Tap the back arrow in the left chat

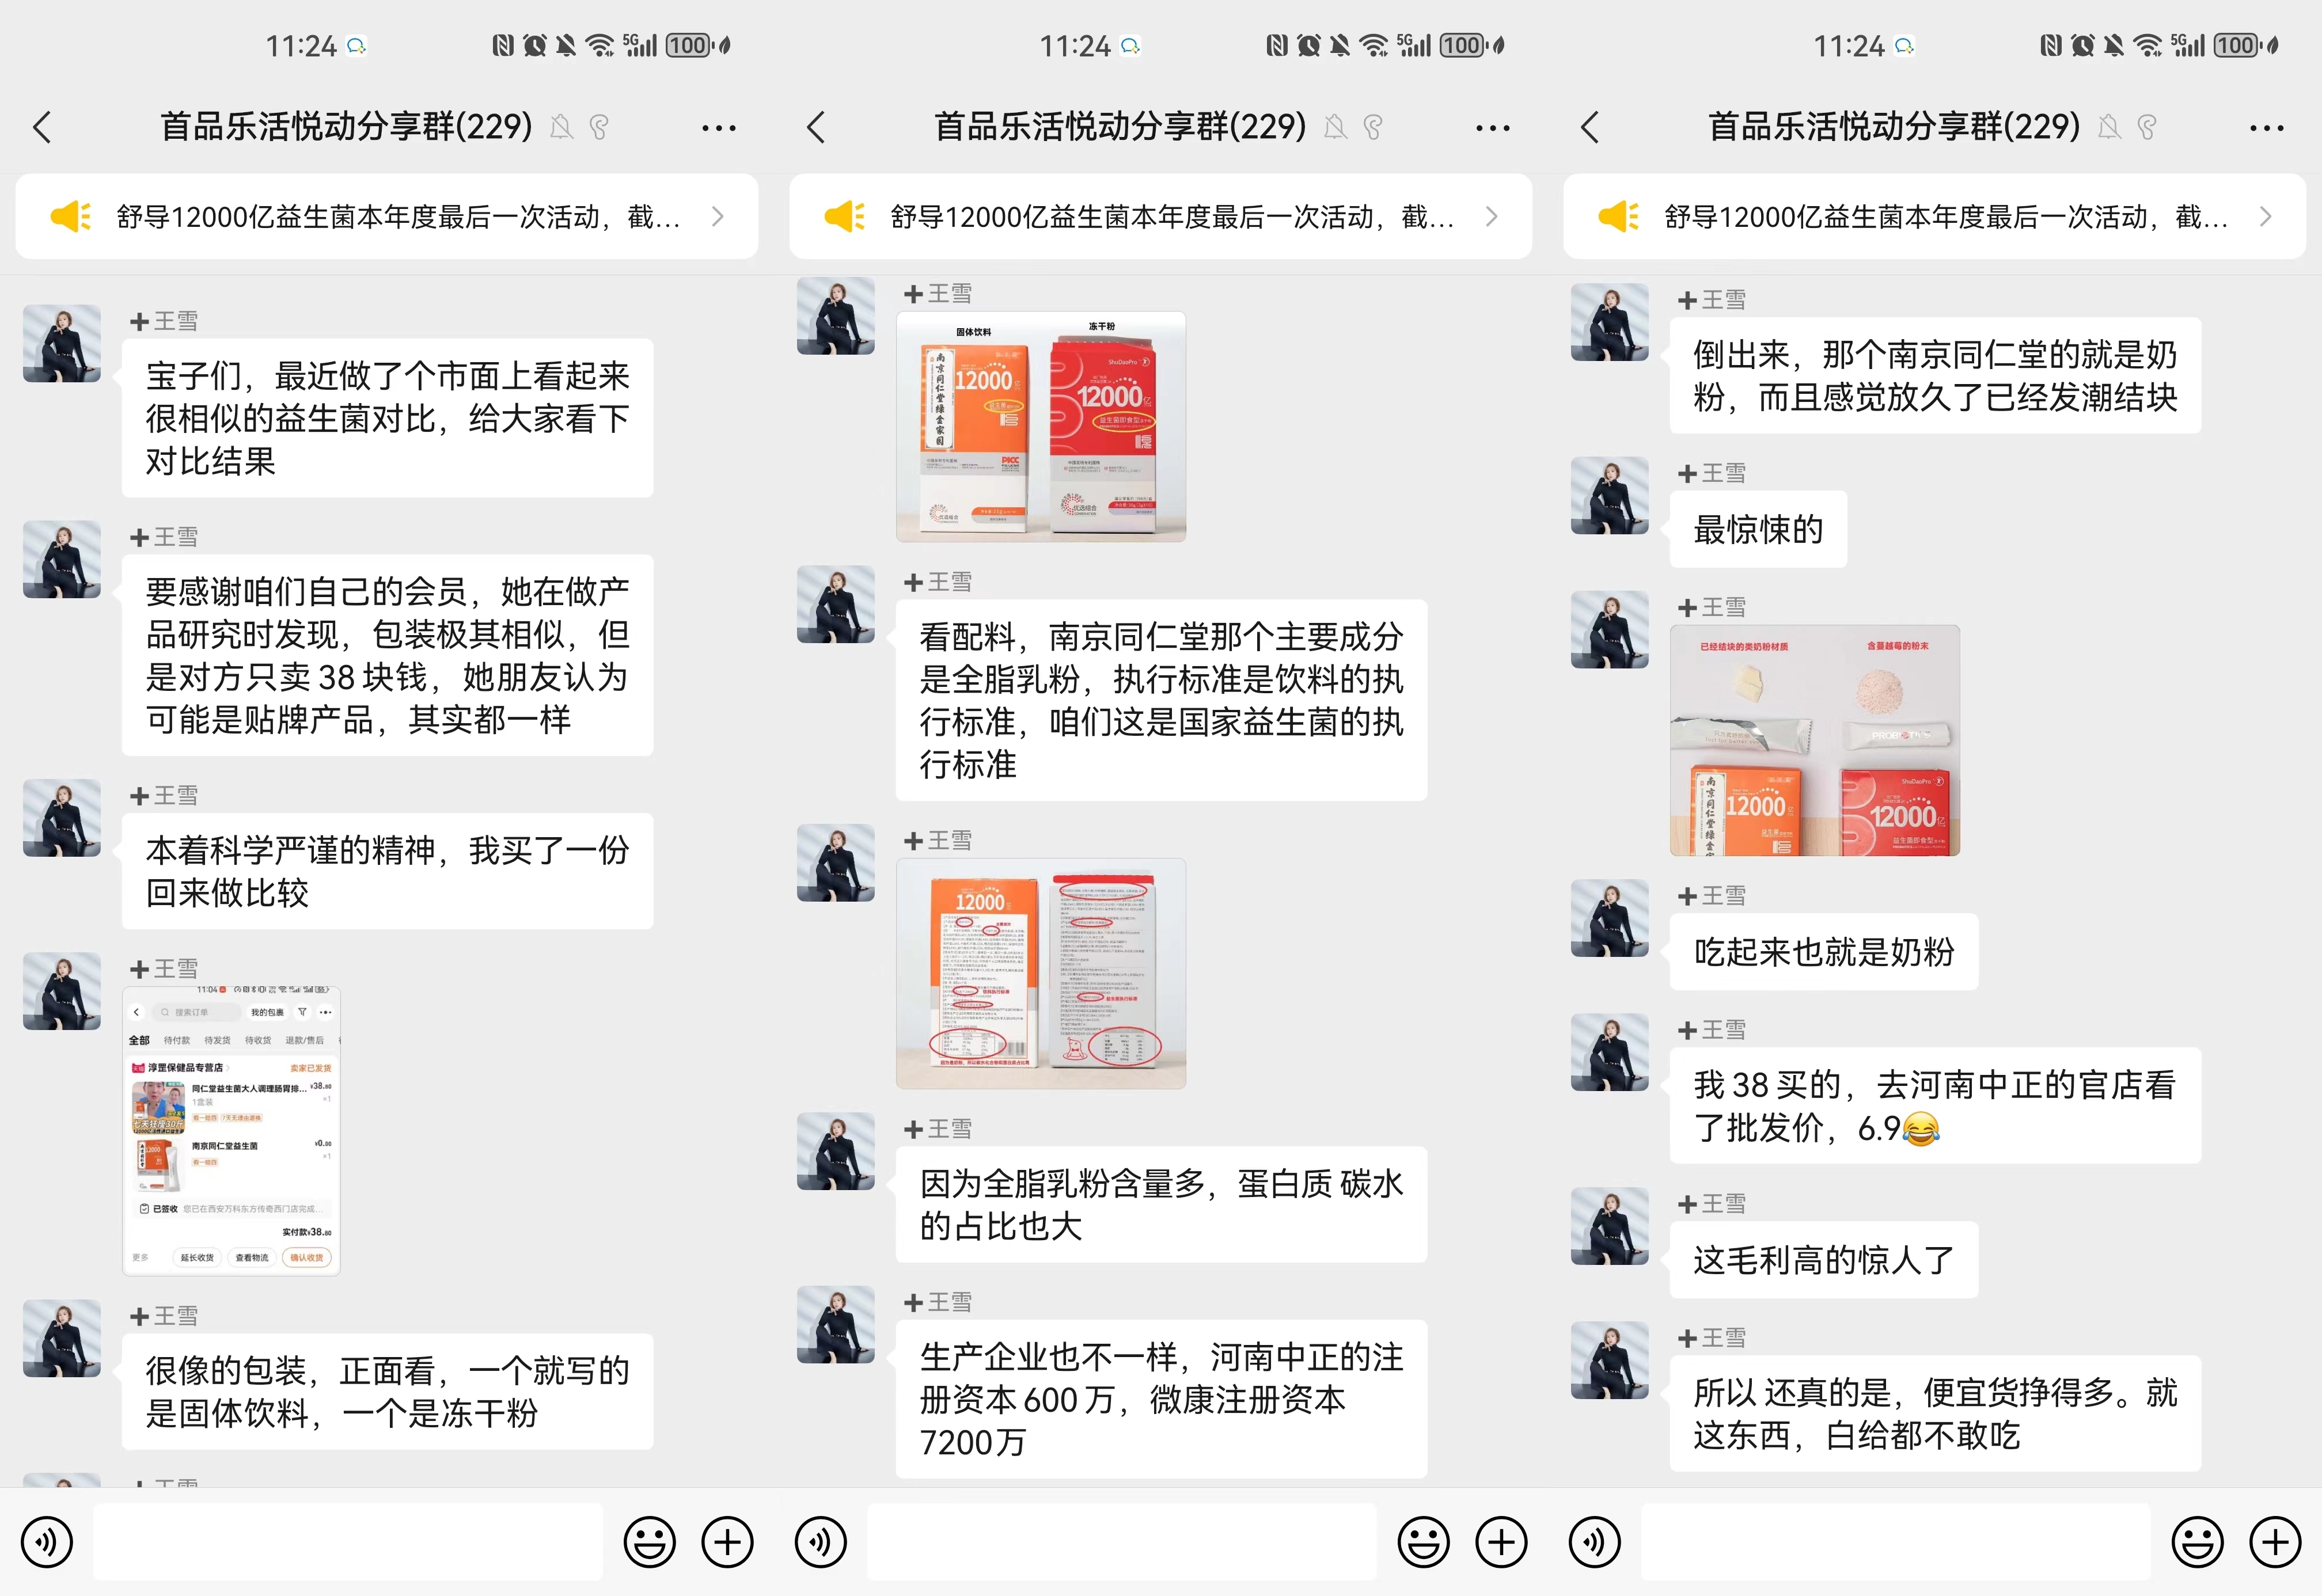tap(42, 127)
